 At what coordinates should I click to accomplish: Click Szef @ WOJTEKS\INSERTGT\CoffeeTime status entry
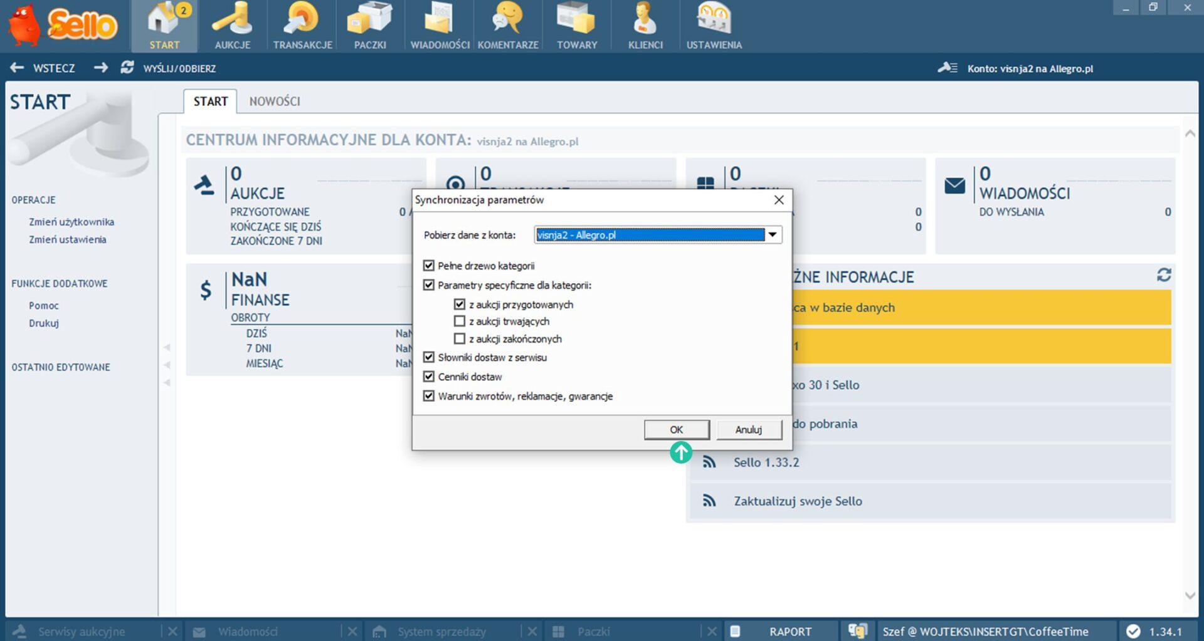[x=985, y=632]
